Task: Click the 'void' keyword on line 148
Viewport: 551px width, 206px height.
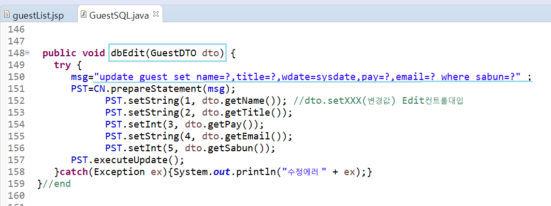Action: pos(94,53)
